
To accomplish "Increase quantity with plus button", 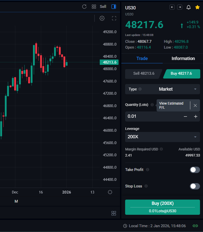I will [x=196, y=117].
